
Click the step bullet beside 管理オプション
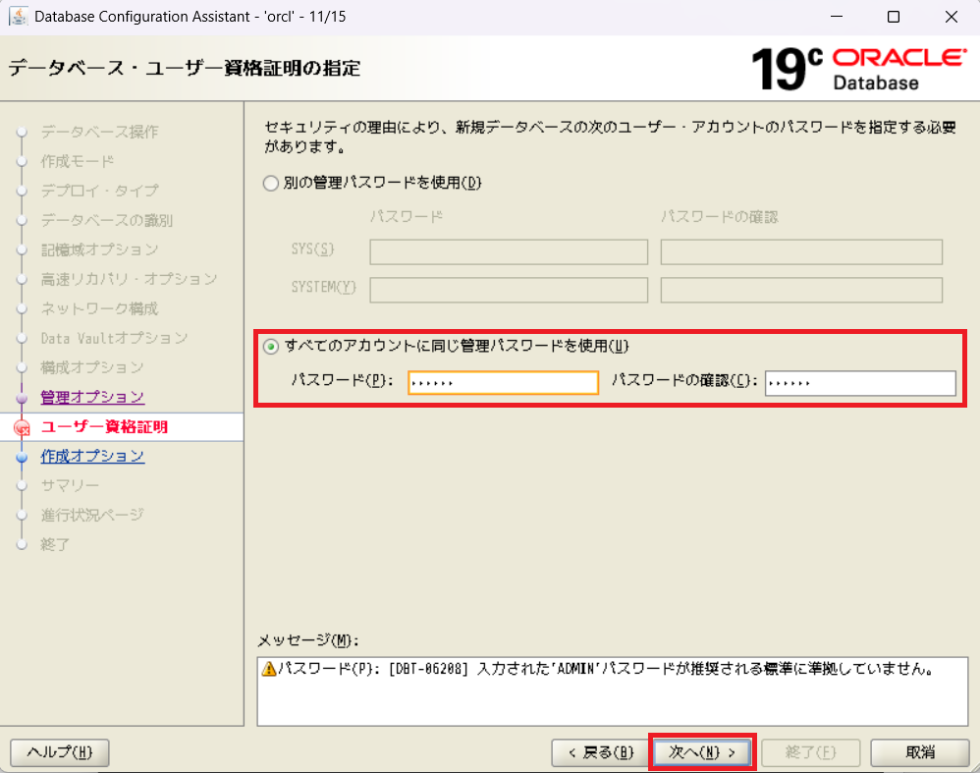coord(22,398)
